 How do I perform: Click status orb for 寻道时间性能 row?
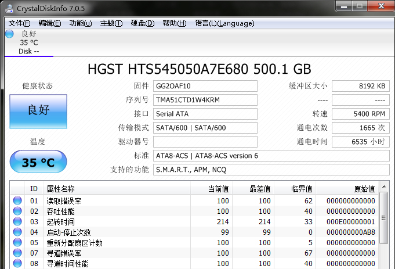pyautogui.click(x=17, y=264)
